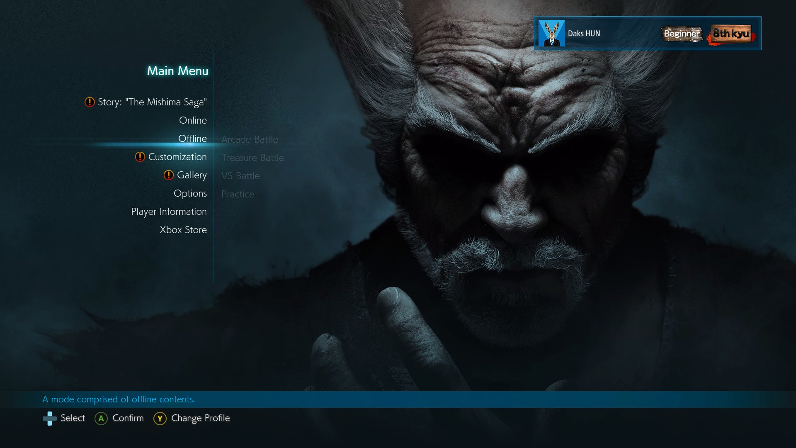
Task: Click the rabbit profile avatar
Action: [551, 33]
